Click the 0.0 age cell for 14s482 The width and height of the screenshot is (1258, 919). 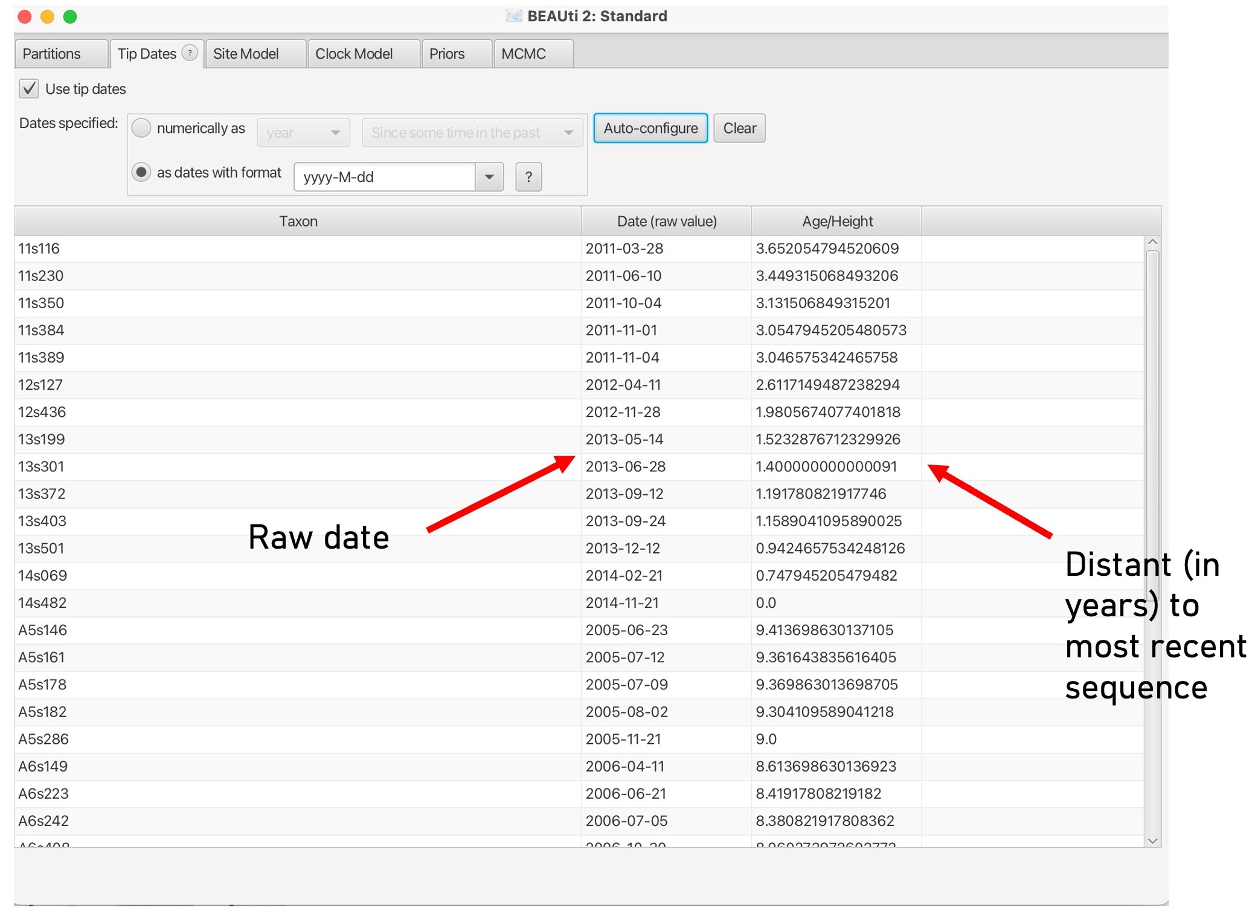point(837,603)
